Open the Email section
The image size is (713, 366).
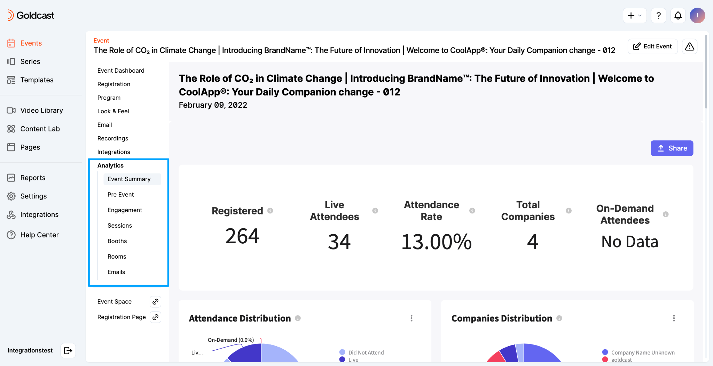[104, 125]
